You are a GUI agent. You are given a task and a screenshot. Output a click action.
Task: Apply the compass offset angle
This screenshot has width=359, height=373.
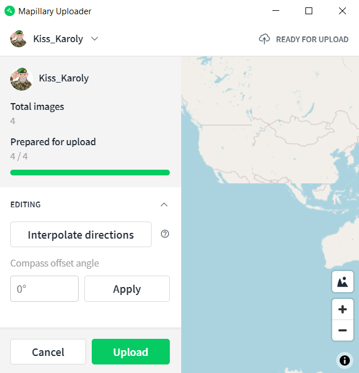127,289
